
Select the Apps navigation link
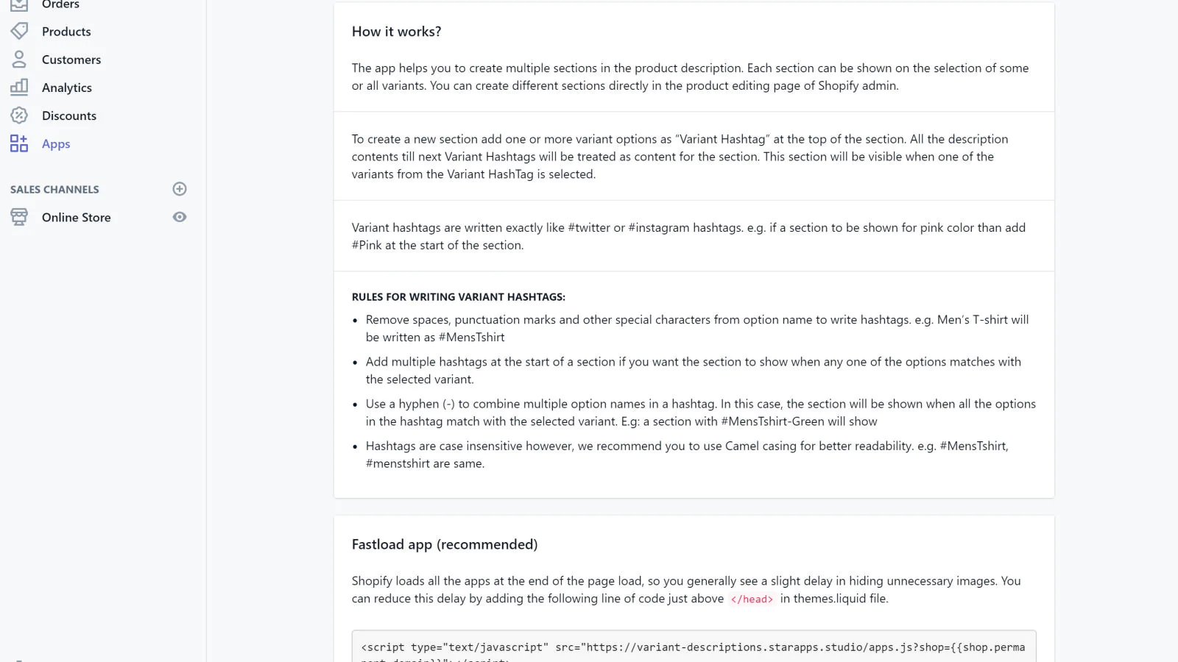coord(56,144)
